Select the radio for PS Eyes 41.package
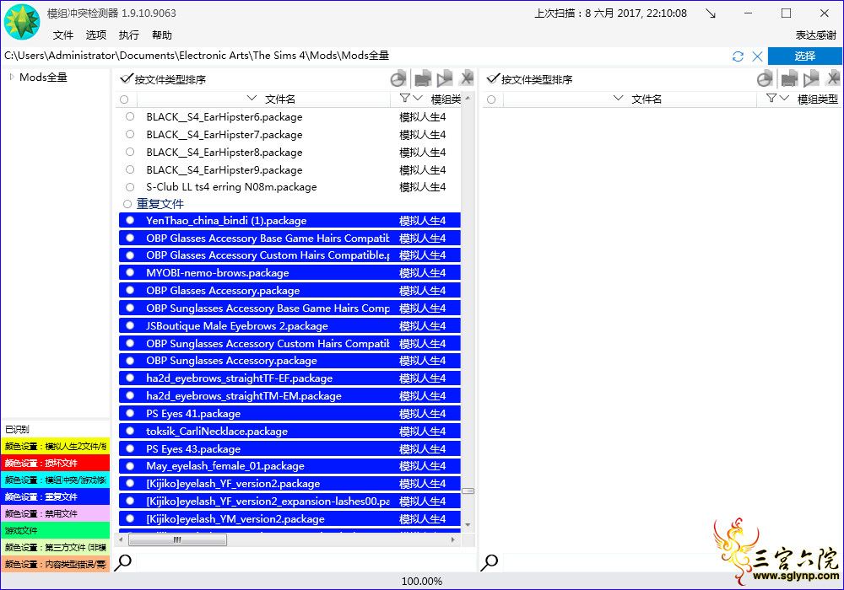 click(130, 413)
